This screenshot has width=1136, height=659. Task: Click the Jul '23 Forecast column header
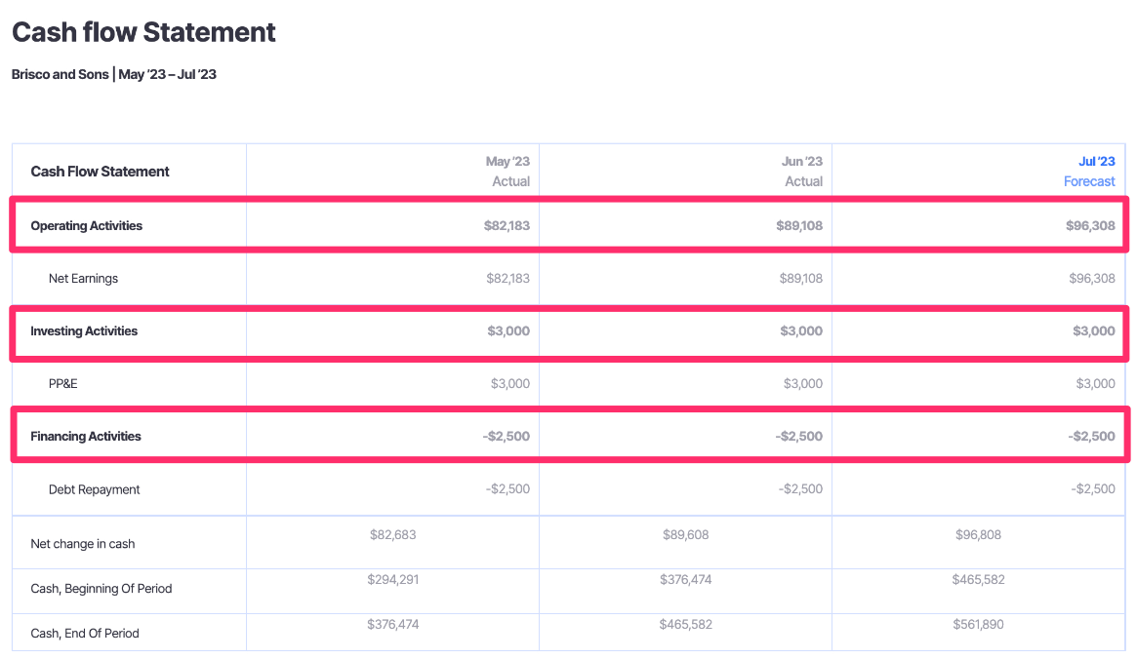coord(1089,172)
